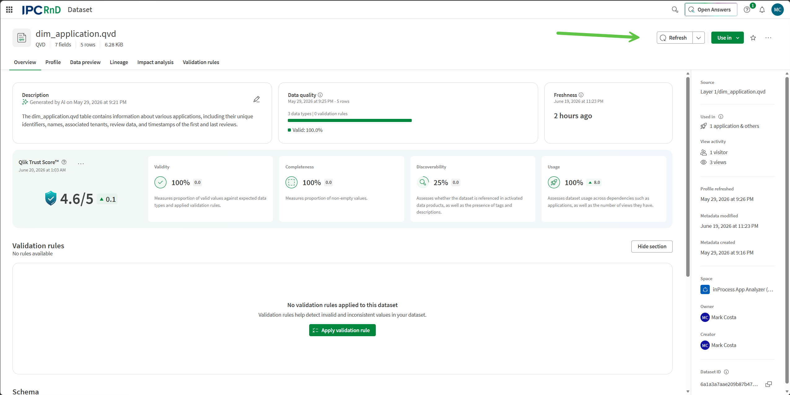Click the Open Answers button

[x=711, y=10]
